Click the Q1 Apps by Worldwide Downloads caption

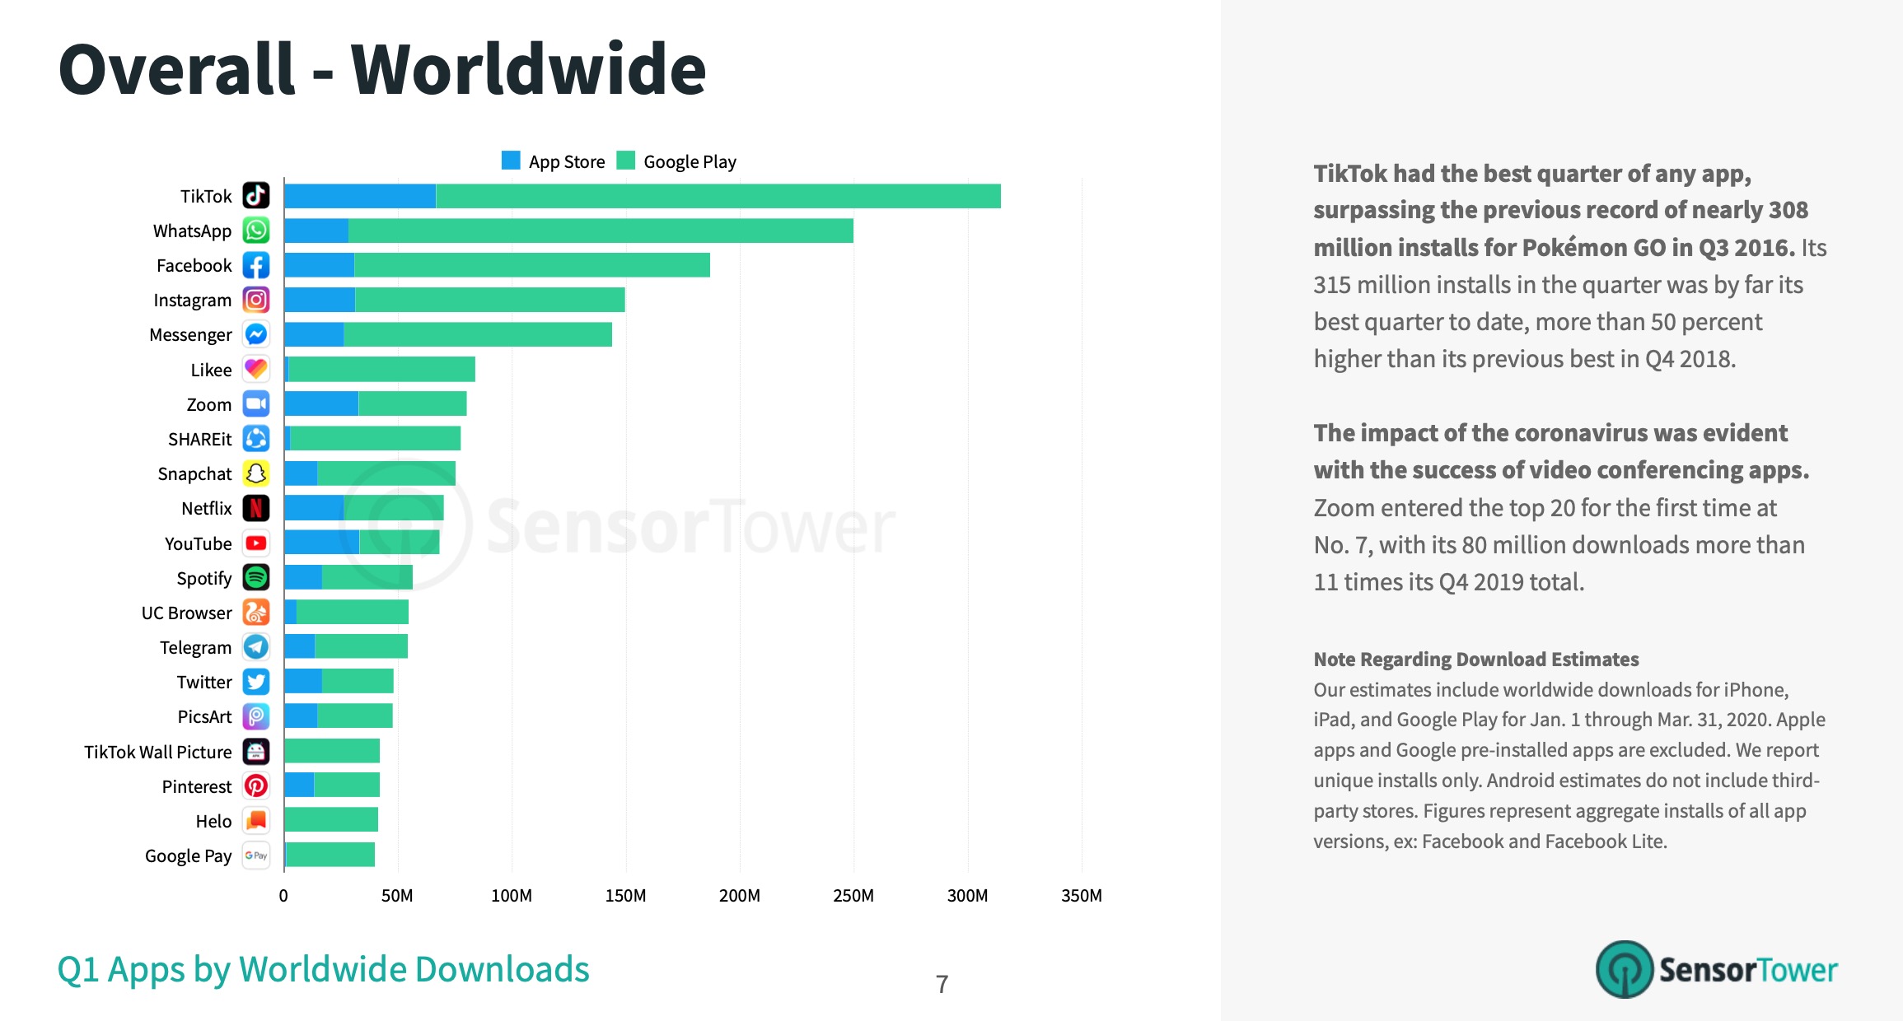point(323,969)
